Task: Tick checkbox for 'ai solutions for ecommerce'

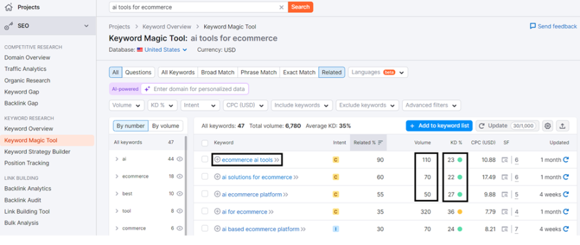Action: pyautogui.click(x=205, y=177)
